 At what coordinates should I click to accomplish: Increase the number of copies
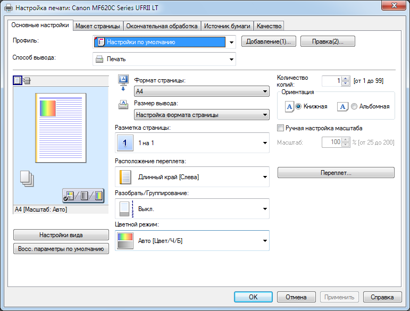coord(346,78)
